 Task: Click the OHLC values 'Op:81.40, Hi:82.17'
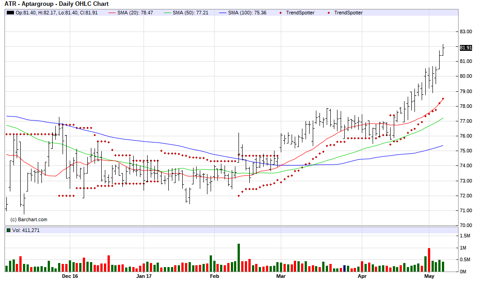36,13
